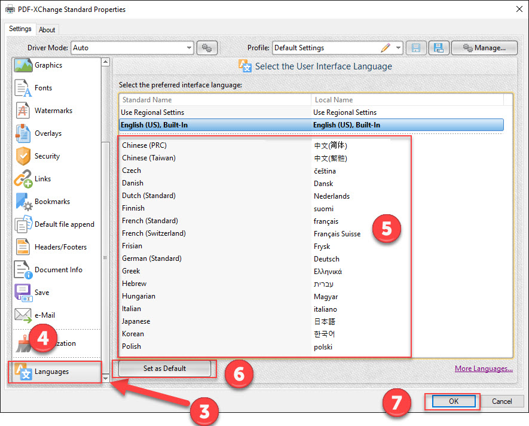Click sidebar scrollbar down arrow
This screenshot has width=529, height=426.
click(106, 378)
